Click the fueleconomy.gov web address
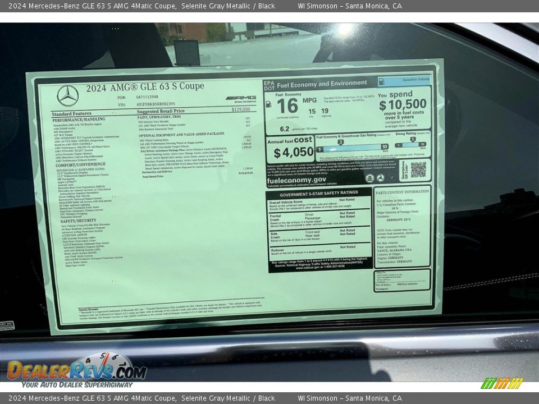 point(296,180)
